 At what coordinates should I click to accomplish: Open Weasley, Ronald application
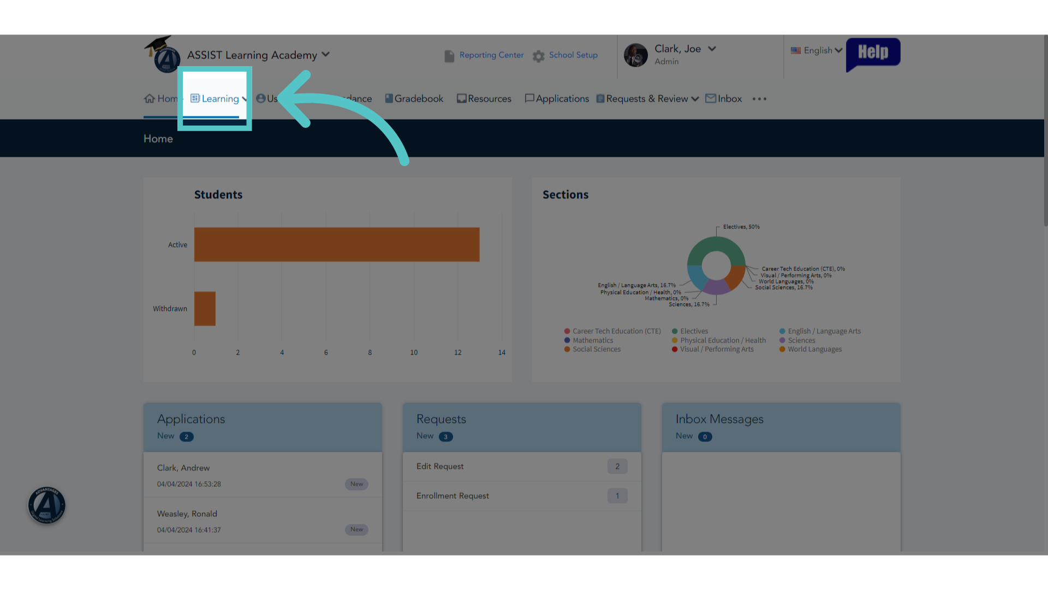coord(263,521)
